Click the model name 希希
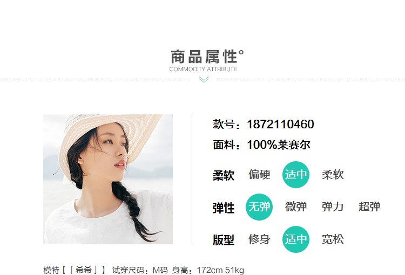Screen dimensions: 405x275 click(x=84, y=270)
